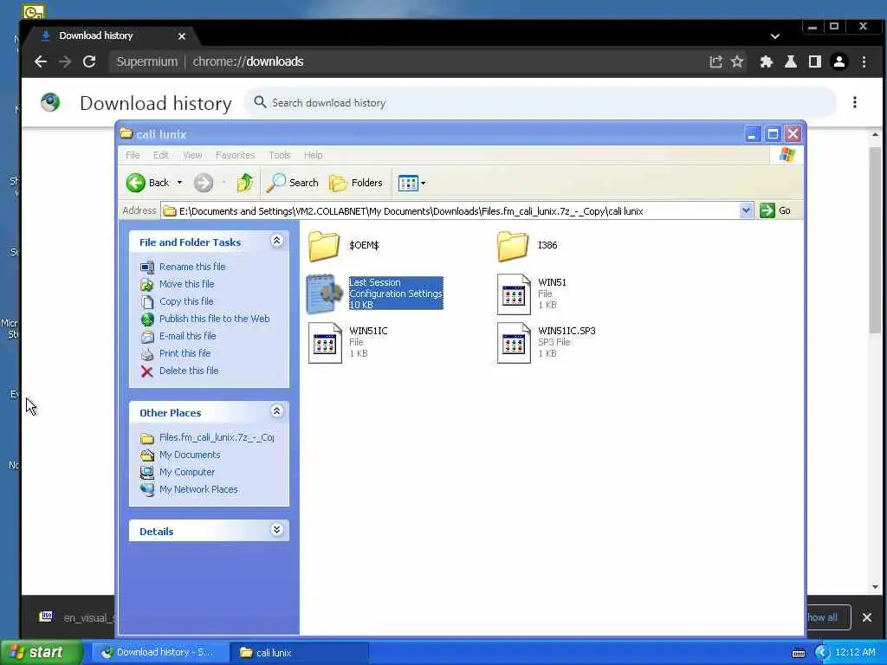Click the Explorer address path field
The width and height of the screenshot is (887, 665).
tap(450, 211)
